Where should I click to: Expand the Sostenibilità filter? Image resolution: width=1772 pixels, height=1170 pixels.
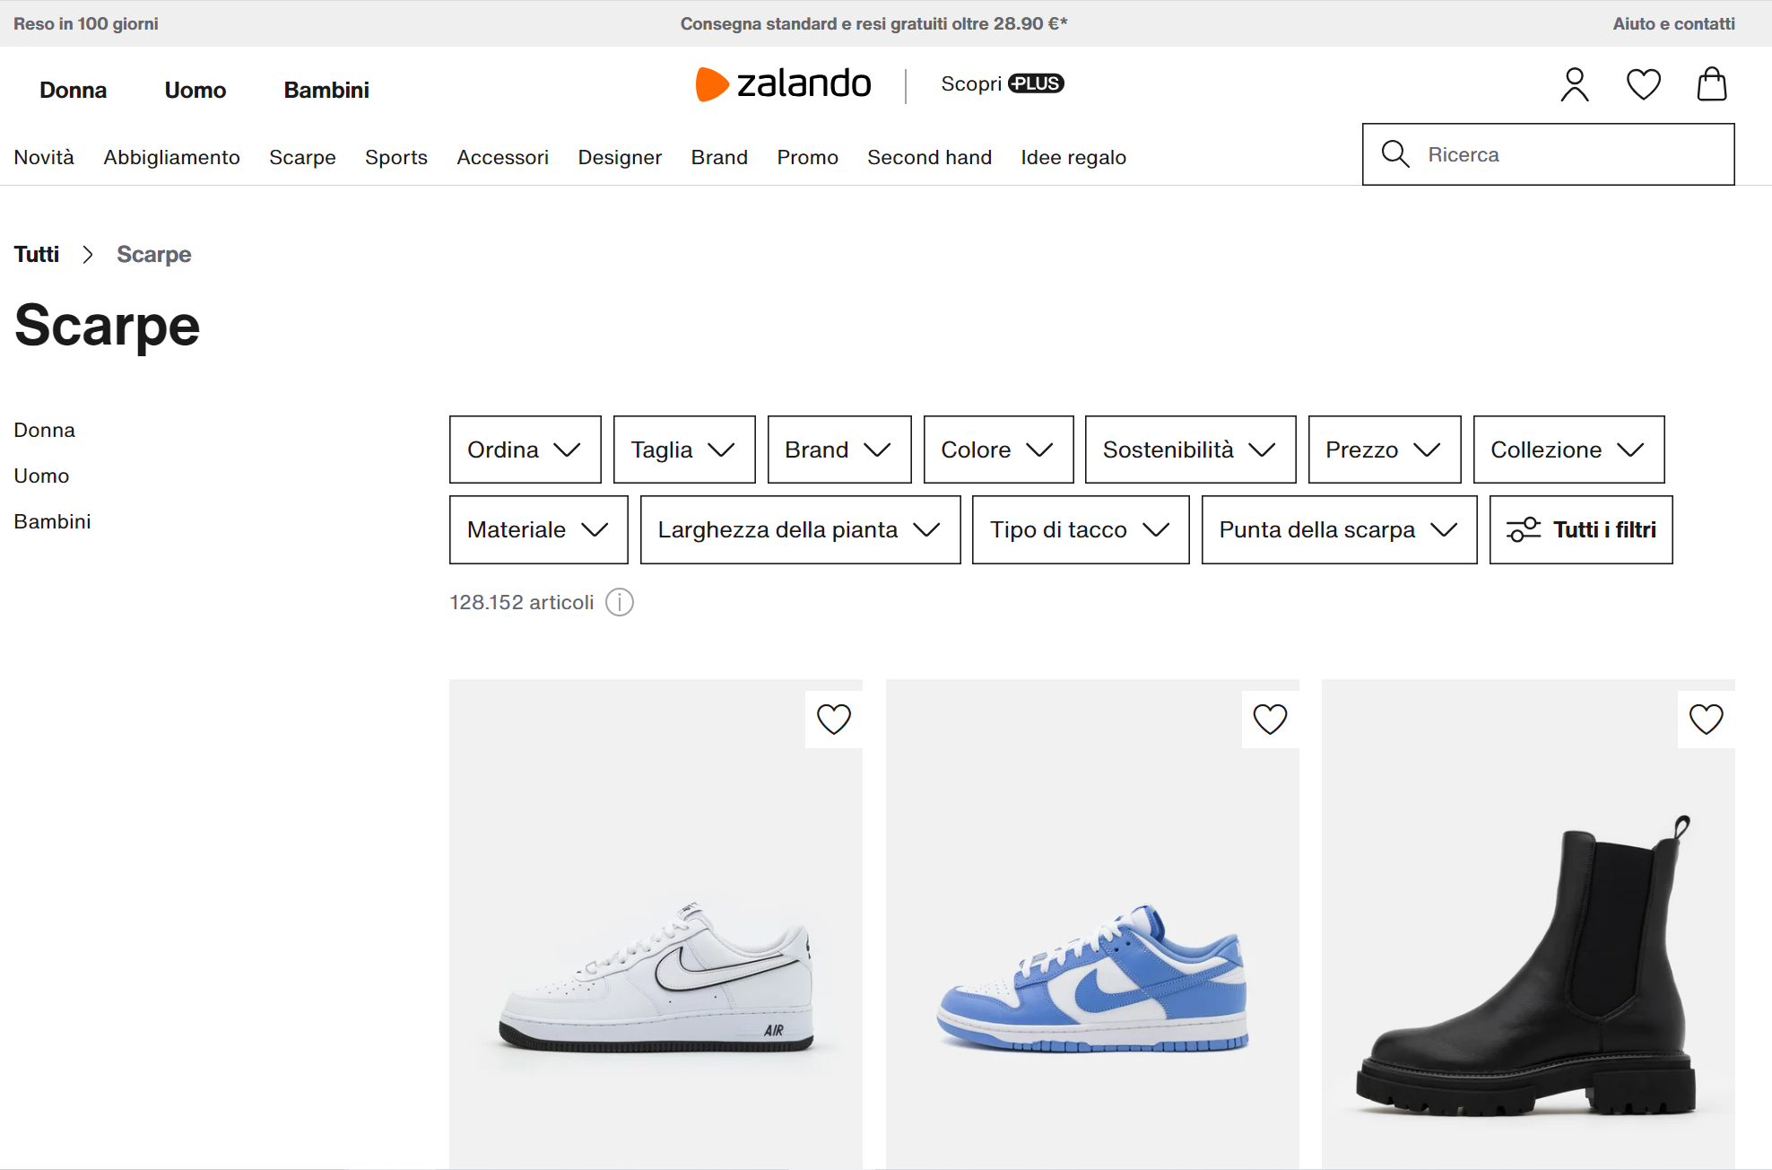pos(1191,450)
